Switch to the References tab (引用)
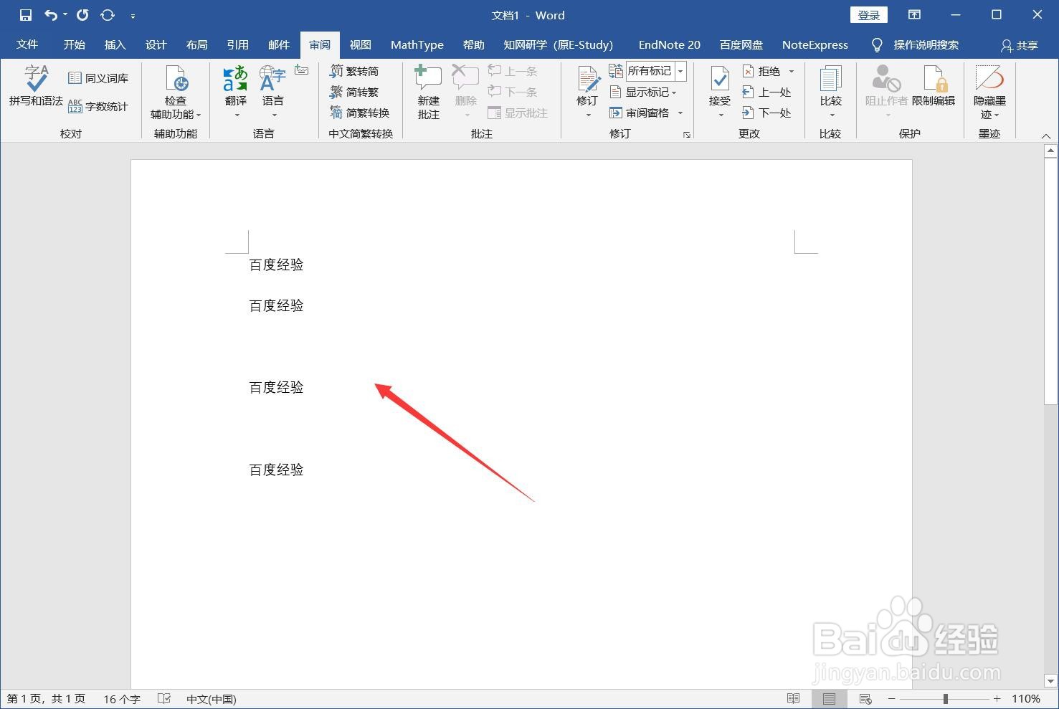 pyautogui.click(x=237, y=44)
